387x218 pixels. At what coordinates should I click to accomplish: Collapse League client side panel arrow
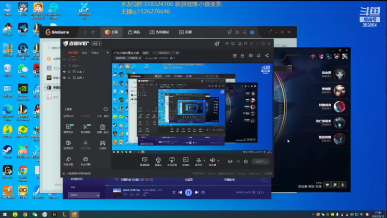[x=290, y=68]
